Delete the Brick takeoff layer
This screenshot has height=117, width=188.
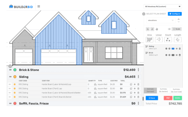tap(179, 55)
